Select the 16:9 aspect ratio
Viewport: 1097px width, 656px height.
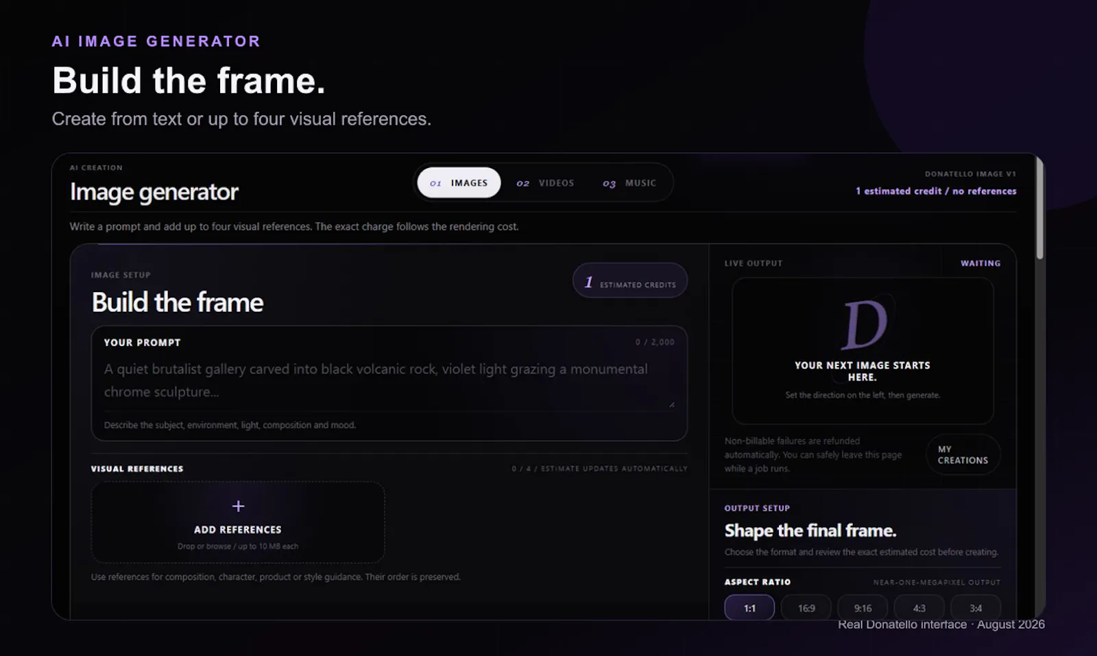(806, 608)
